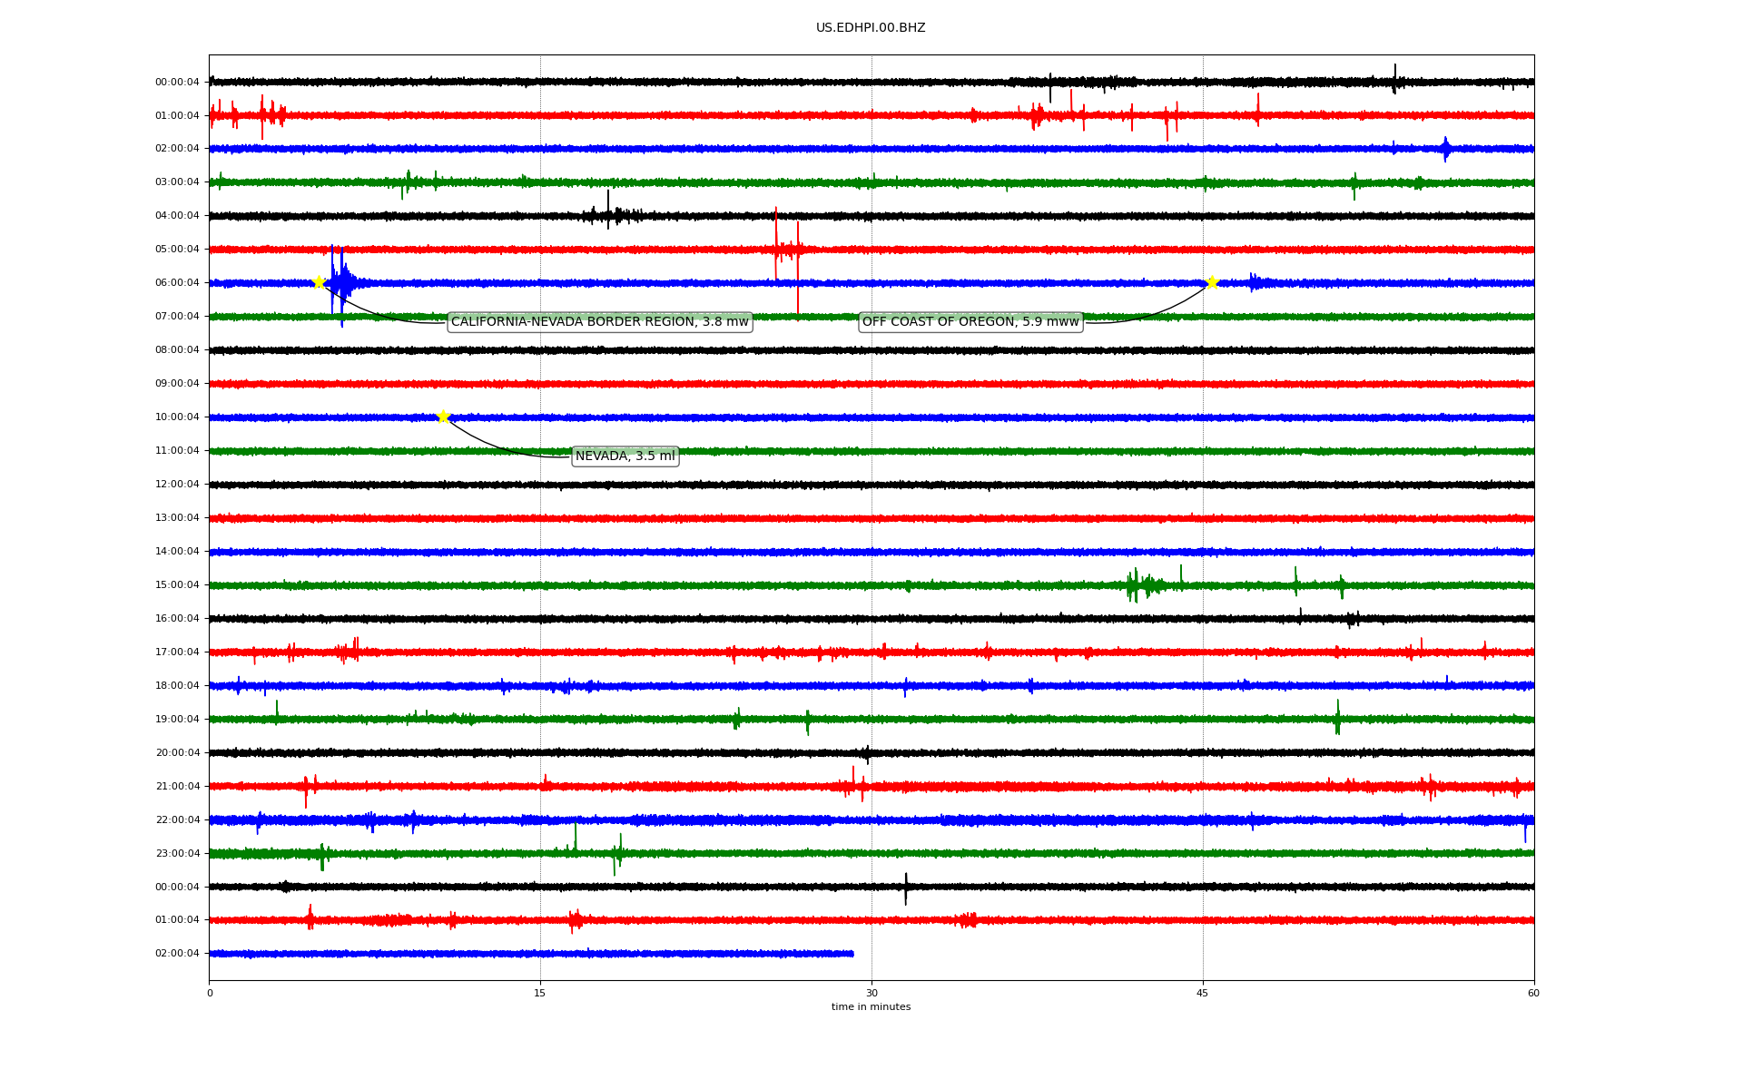The image size is (1743, 1089).
Task: Click the first 00:00:04 label at top
Action: (177, 83)
